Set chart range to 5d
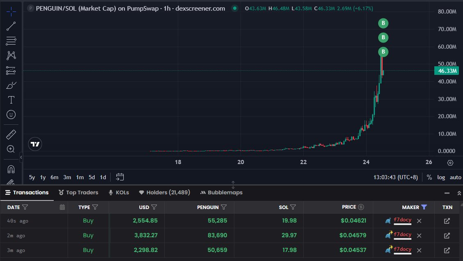463x261 pixels. [92, 177]
